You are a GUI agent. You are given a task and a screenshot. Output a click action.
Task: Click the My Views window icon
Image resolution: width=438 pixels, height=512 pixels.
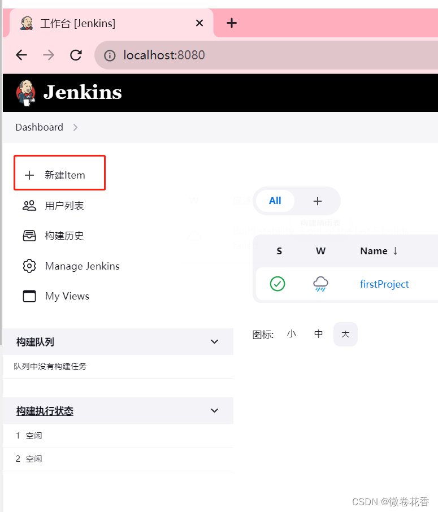[29, 296]
